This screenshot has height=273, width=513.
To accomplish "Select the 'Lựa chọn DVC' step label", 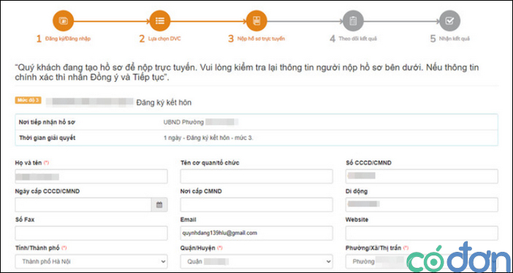I will [x=164, y=39].
